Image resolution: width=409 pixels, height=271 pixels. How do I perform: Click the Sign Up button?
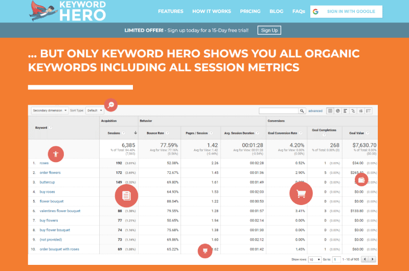pyautogui.click(x=269, y=30)
